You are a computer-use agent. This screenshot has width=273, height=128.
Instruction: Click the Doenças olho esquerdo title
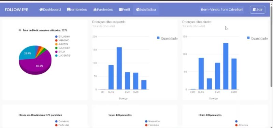click(109, 22)
